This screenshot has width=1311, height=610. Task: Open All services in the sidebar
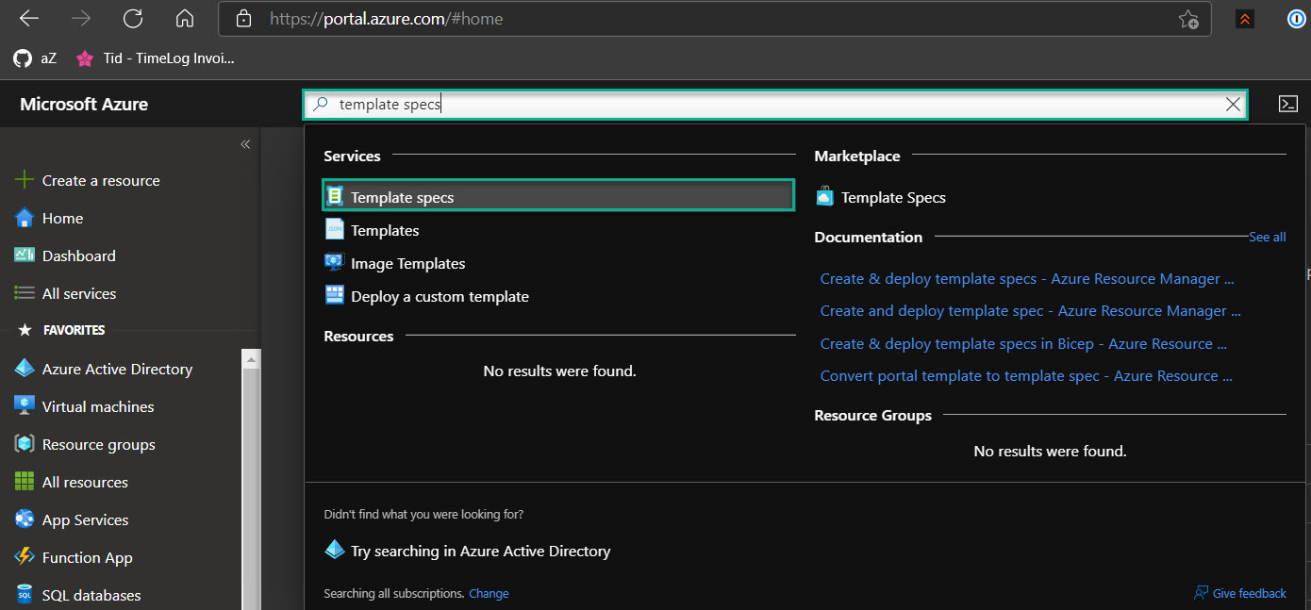click(x=65, y=293)
